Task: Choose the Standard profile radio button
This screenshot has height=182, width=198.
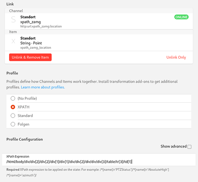Action: point(13,115)
